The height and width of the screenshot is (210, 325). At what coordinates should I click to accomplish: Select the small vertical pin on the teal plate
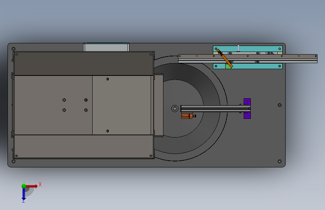[238, 48]
